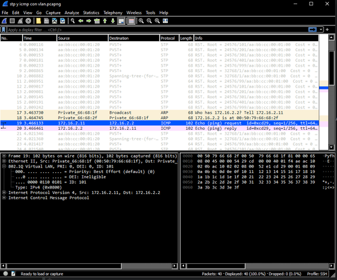Open display filter history dropdown

tap(321, 30)
